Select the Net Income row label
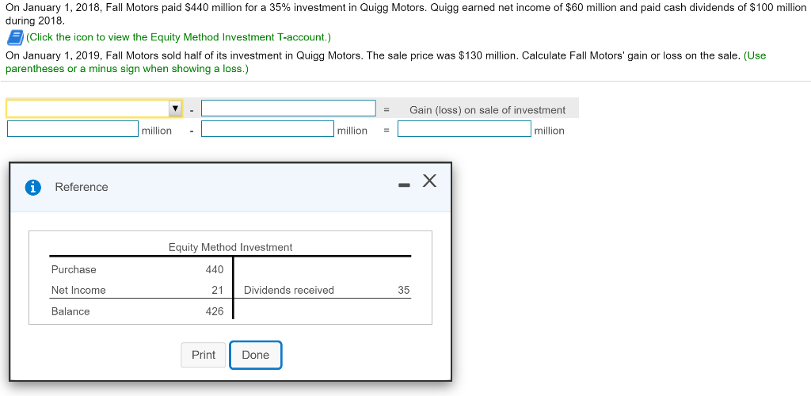Screen dimensions: 811x396 (78, 291)
